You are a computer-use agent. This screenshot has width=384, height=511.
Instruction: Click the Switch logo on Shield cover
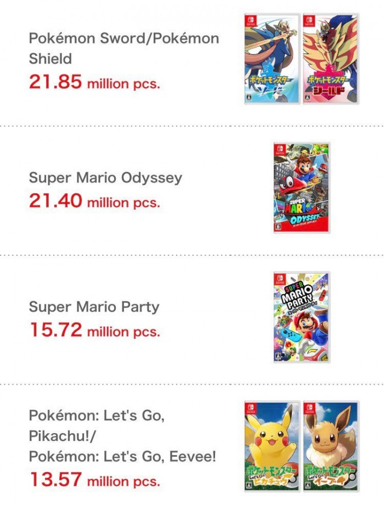[310, 20]
